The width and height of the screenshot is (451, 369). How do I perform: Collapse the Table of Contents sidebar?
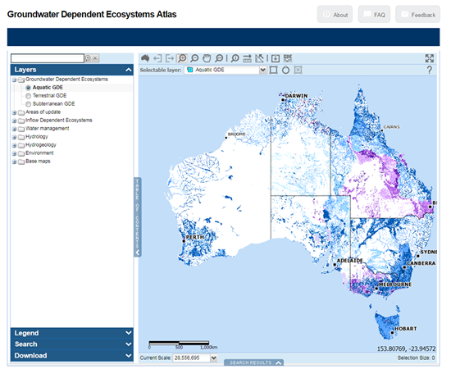pos(138,216)
